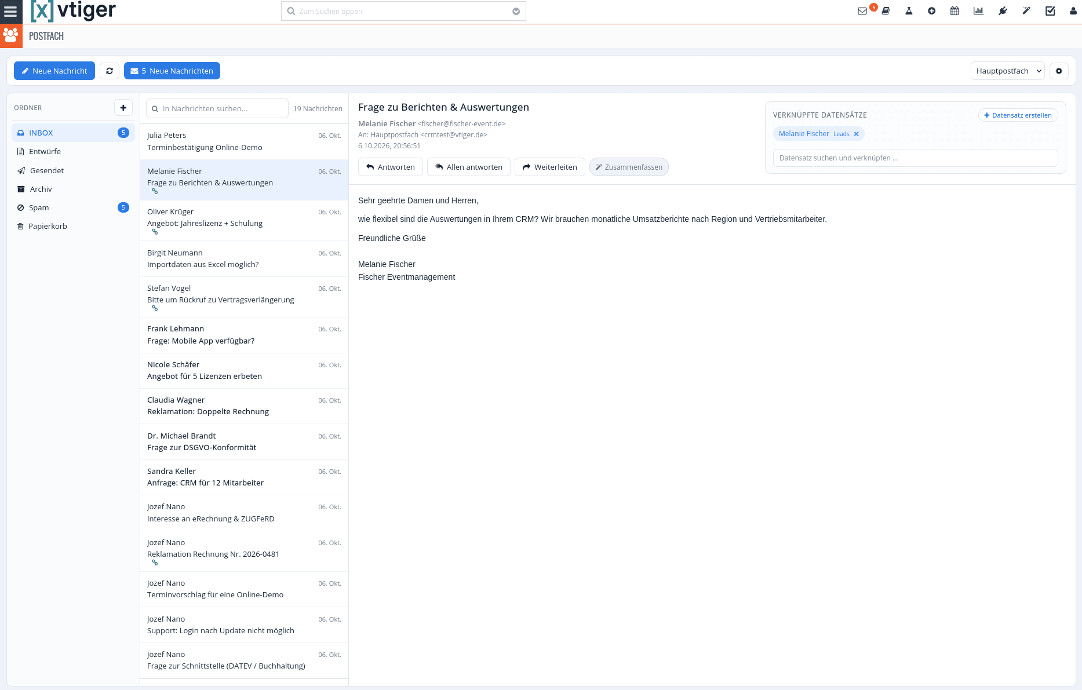Focus the Datensatz suchen und verknüpfen field
Screen dimensions: 1082x690
[916, 158]
